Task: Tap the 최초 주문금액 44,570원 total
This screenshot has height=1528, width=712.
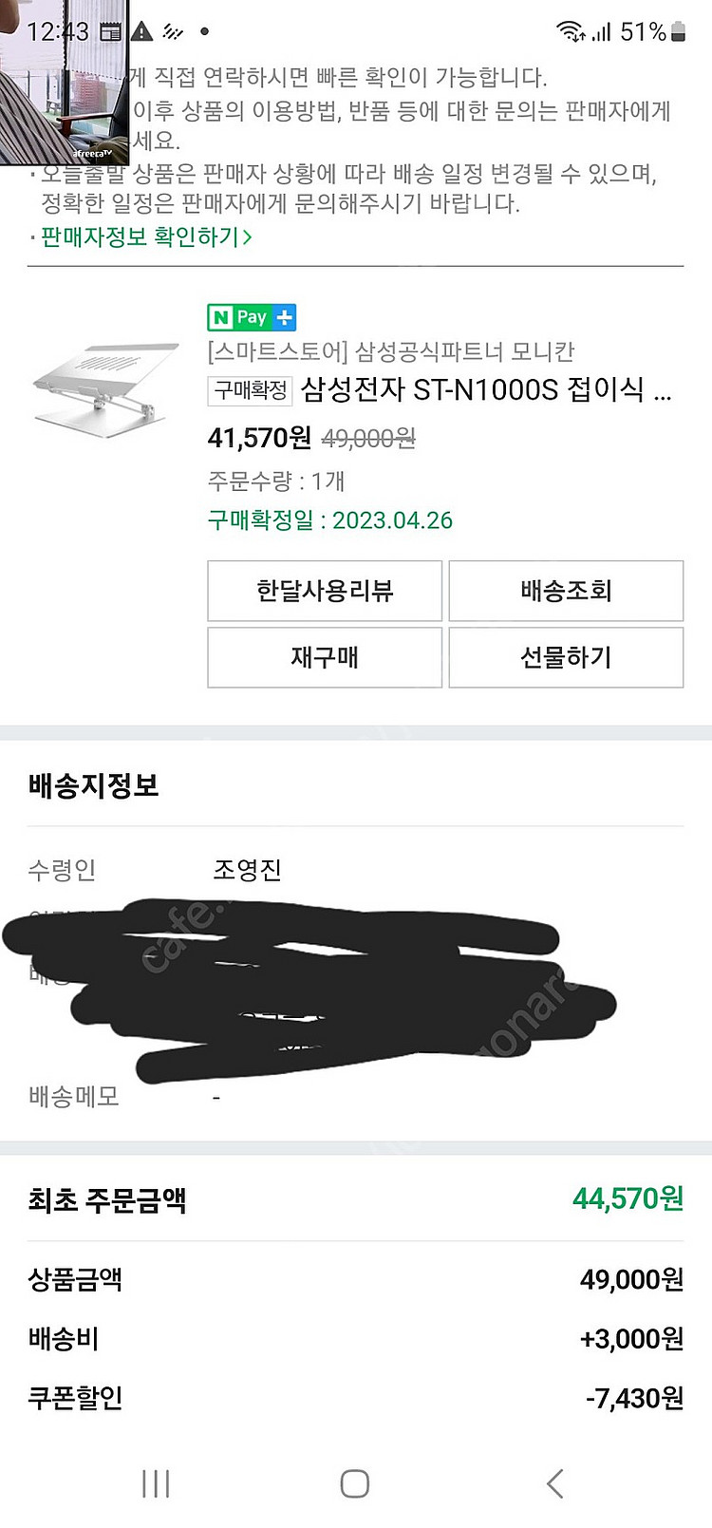Action: pyautogui.click(x=628, y=1199)
